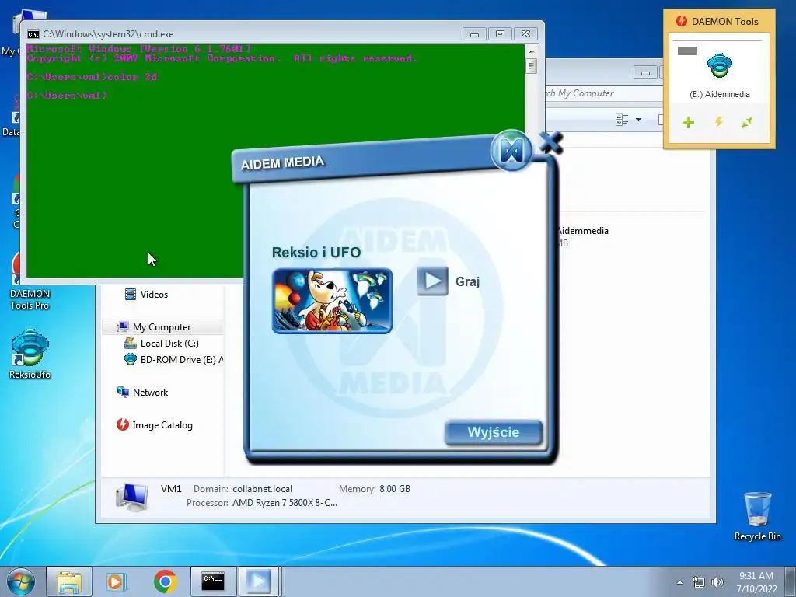Maximize the cmd.exe window
Viewport: 796px width, 597px height.
pyautogui.click(x=500, y=34)
